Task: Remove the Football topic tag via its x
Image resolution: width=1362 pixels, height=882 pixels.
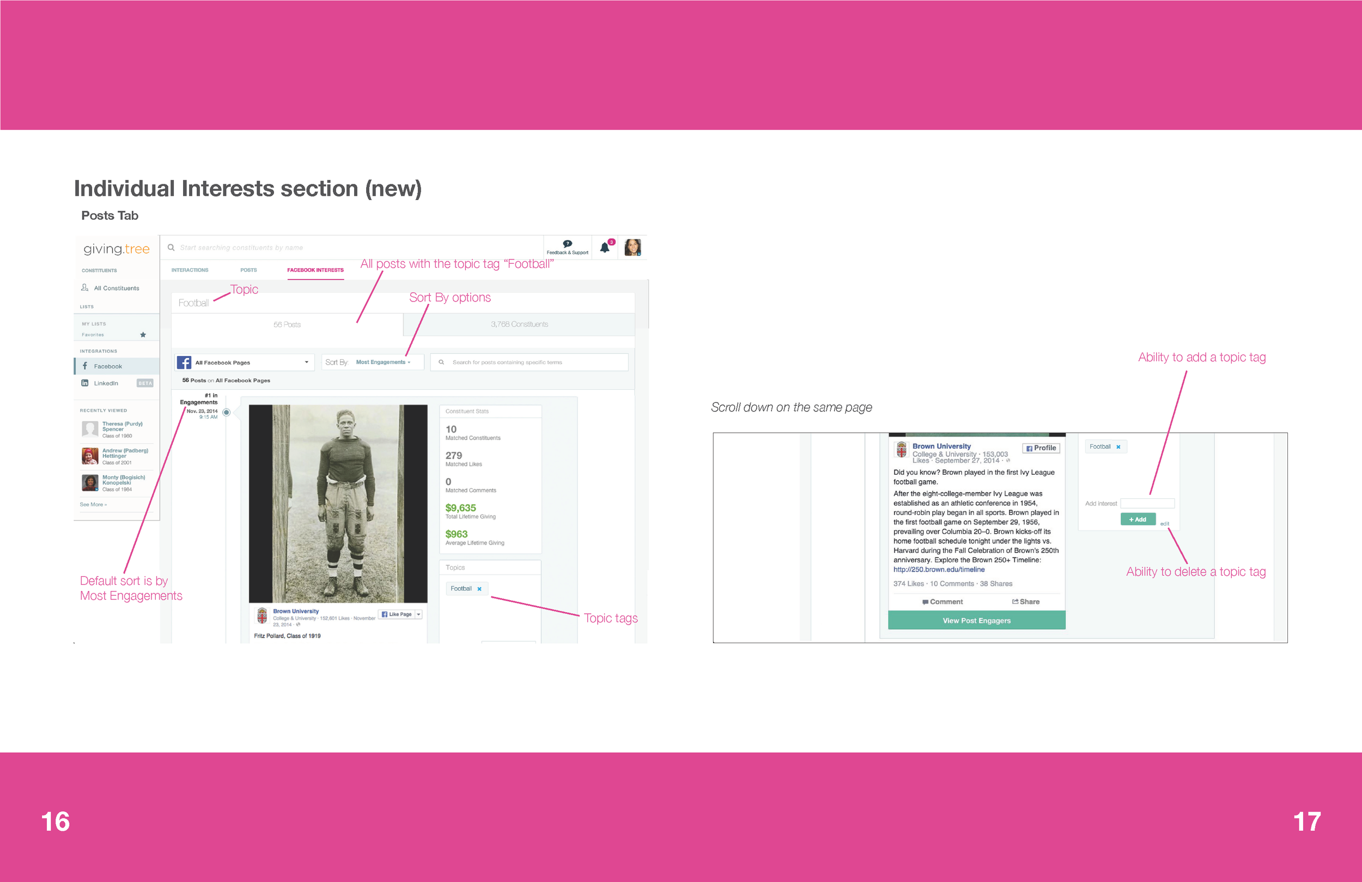Action: (x=479, y=588)
